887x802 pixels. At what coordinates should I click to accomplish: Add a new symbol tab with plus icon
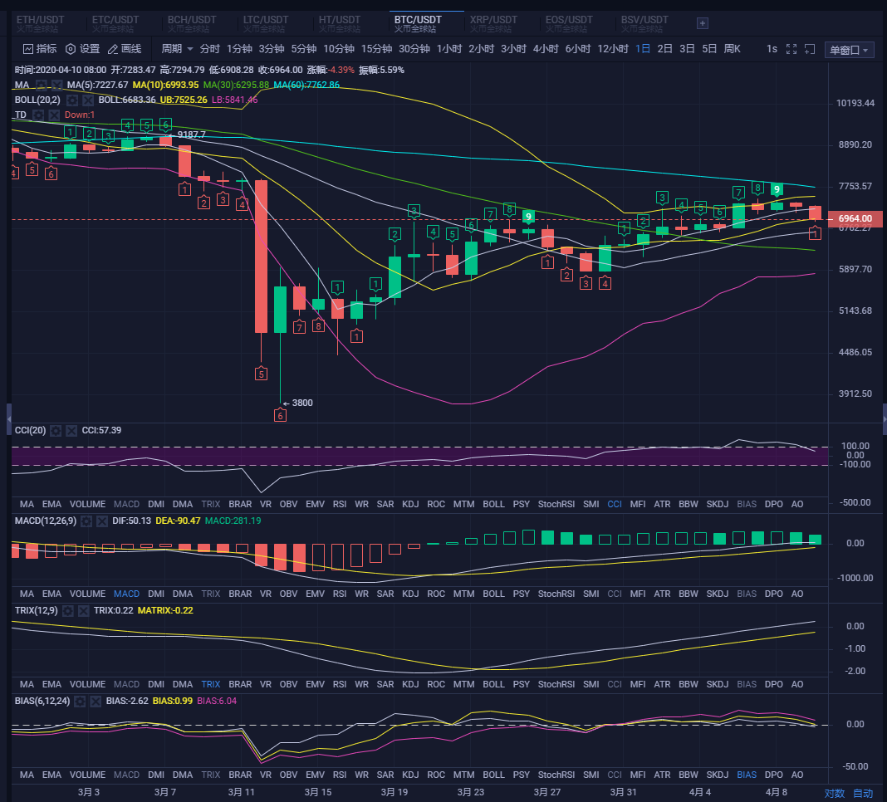(x=703, y=23)
